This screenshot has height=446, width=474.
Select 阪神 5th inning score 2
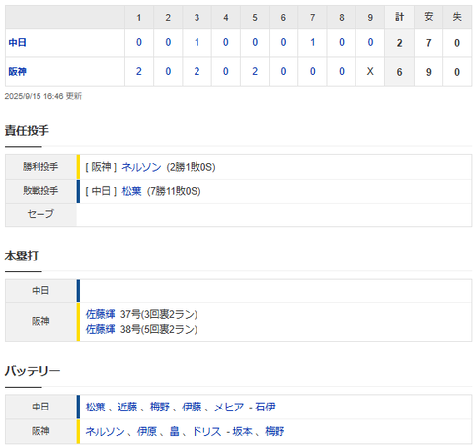pyautogui.click(x=255, y=71)
